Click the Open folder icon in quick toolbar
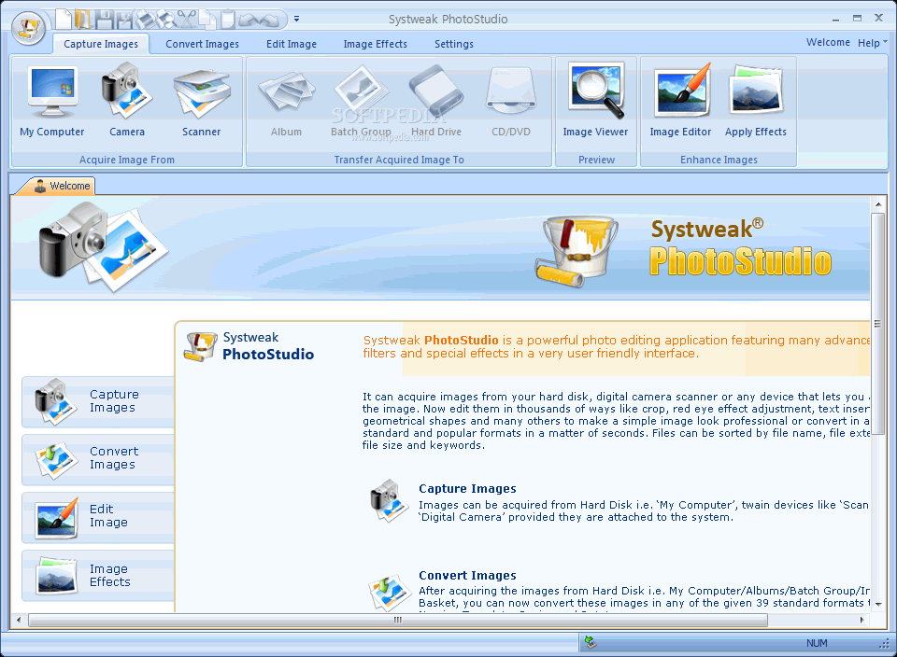 (x=83, y=19)
